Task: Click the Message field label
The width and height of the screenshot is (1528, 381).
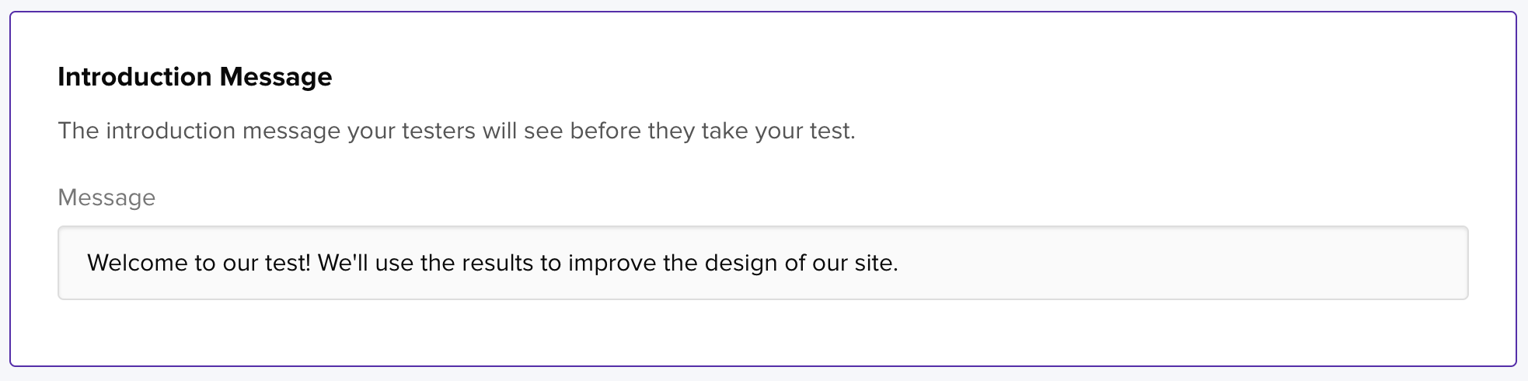Action: point(106,197)
